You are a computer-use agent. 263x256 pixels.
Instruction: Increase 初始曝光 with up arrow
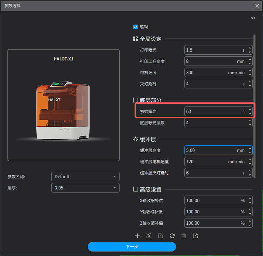250,109
